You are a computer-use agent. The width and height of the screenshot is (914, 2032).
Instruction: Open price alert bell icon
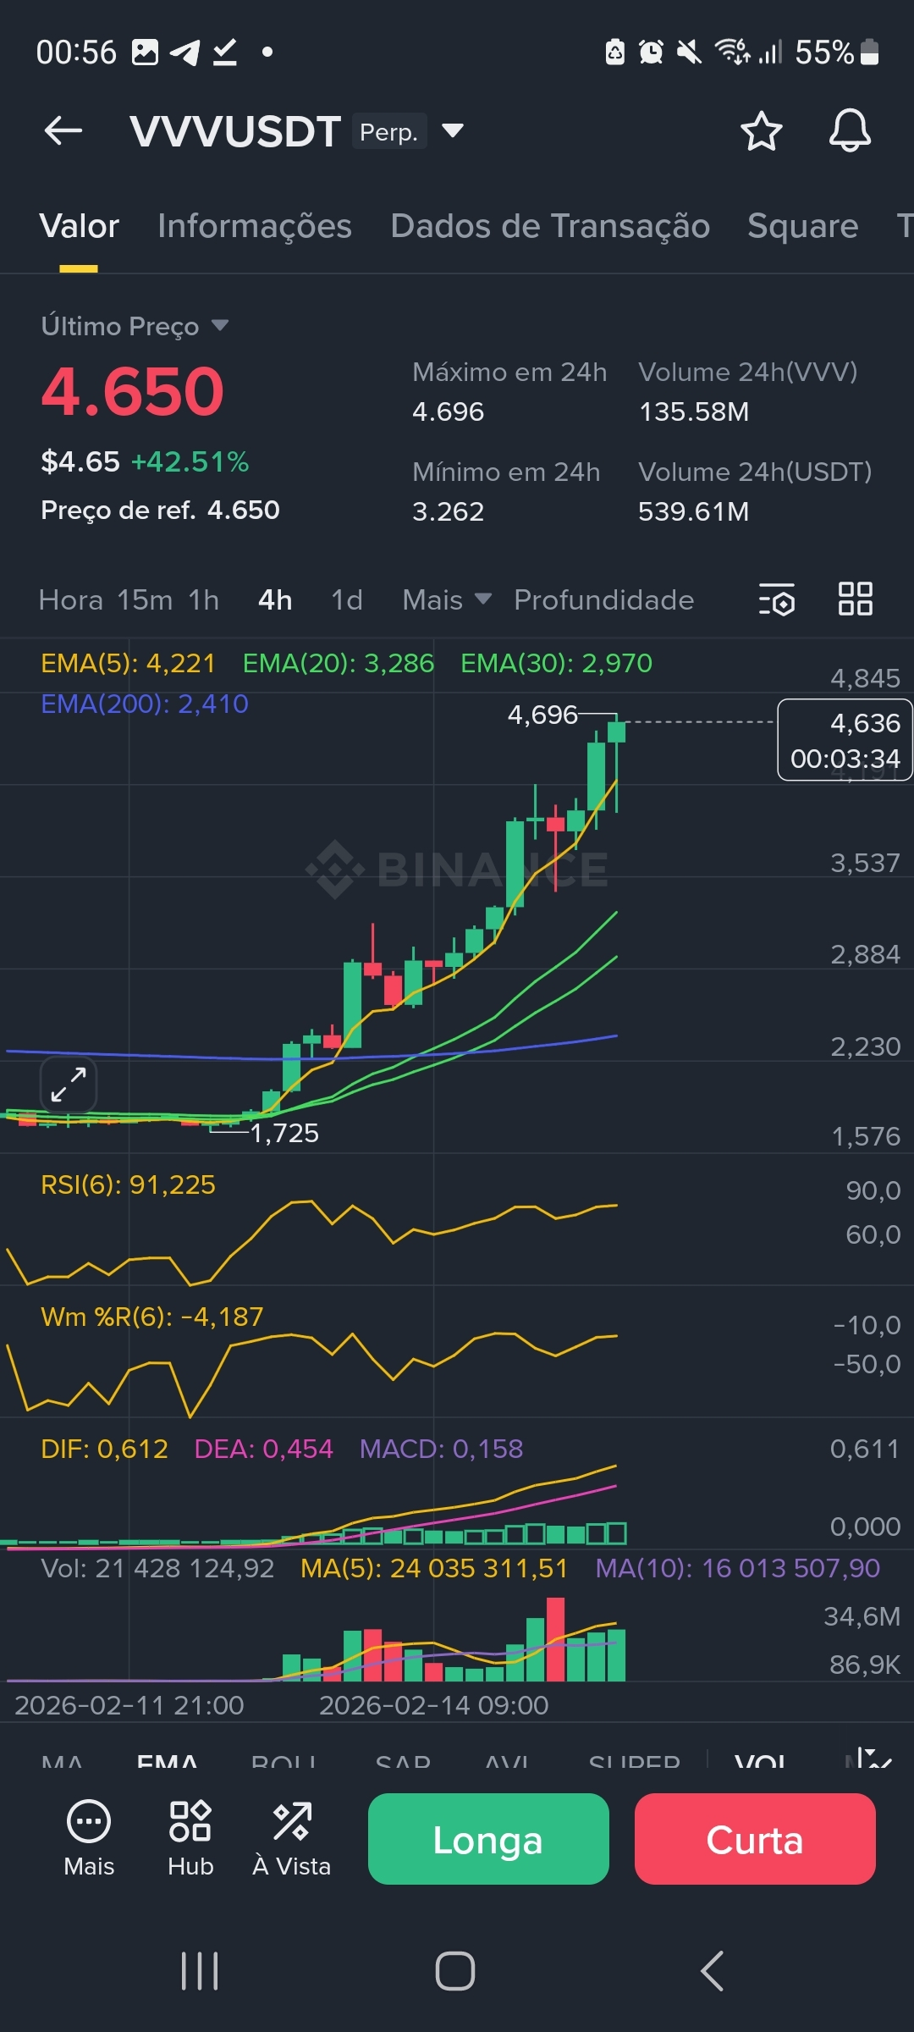coord(850,130)
